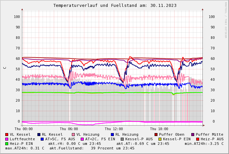Click the AT>5C, FS AUS swatch
229x154 pixels.
coord(42,139)
